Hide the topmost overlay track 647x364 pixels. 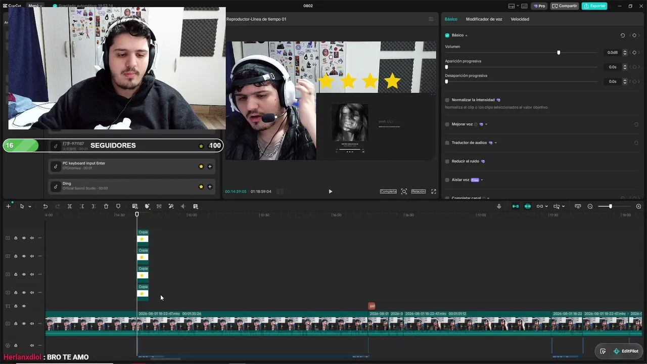point(24,238)
